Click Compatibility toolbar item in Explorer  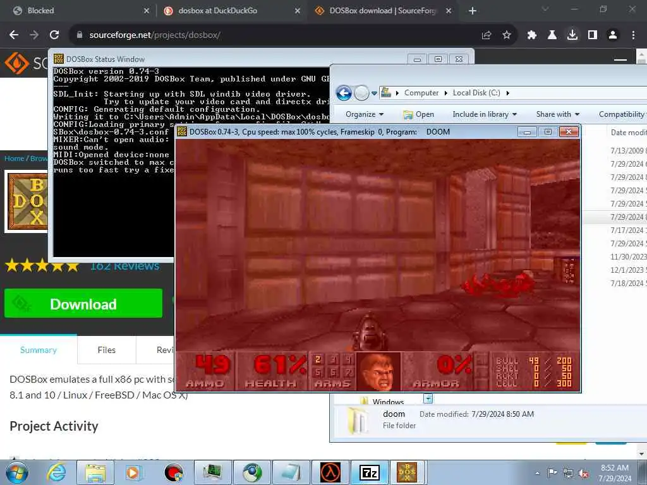coord(622,114)
